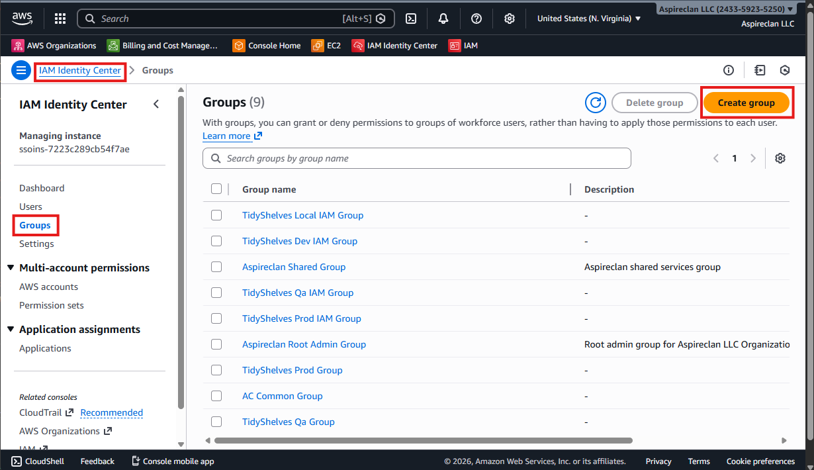814x470 pixels.
Task: Go to next page arrow in pagination
Action: pyautogui.click(x=752, y=158)
